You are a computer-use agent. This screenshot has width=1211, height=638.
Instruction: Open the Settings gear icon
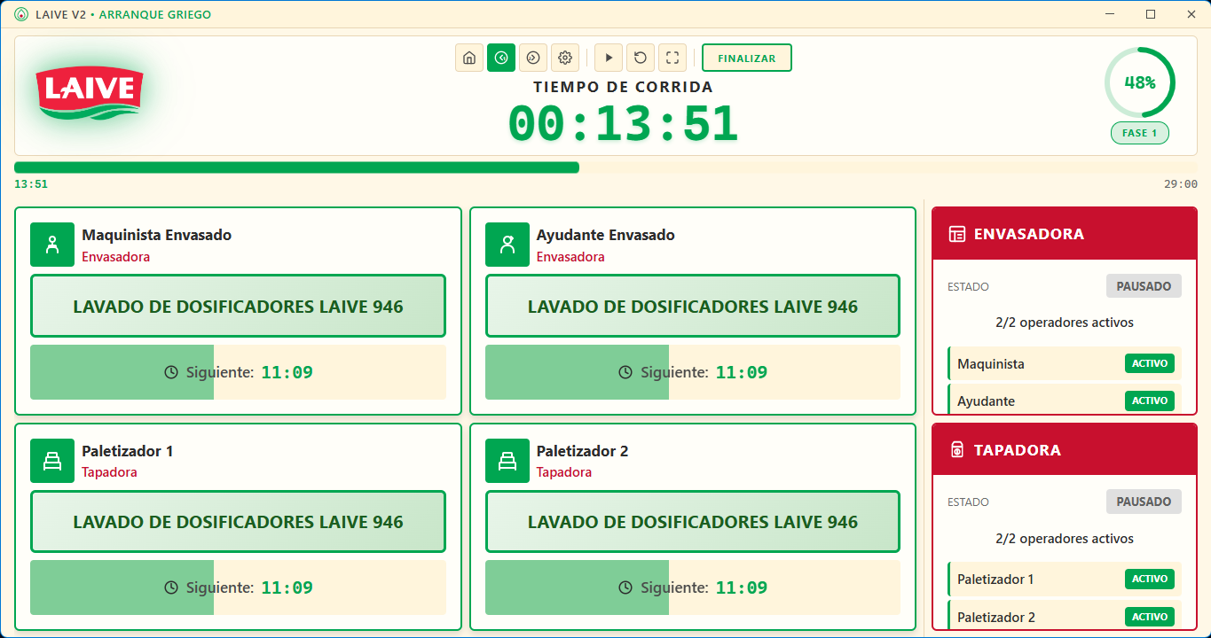[x=565, y=57]
